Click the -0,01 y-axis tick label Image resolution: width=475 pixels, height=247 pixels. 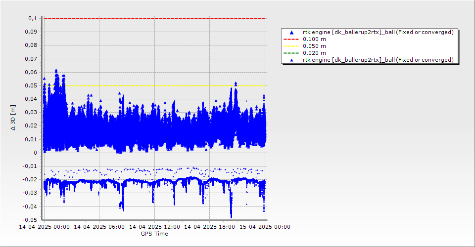click(x=30, y=166)
